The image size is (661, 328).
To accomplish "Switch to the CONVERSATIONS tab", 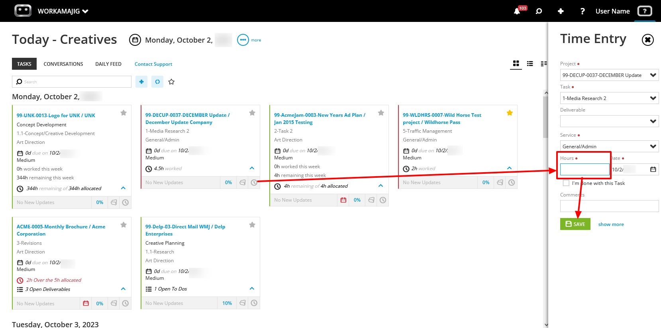I will [63, 64].
